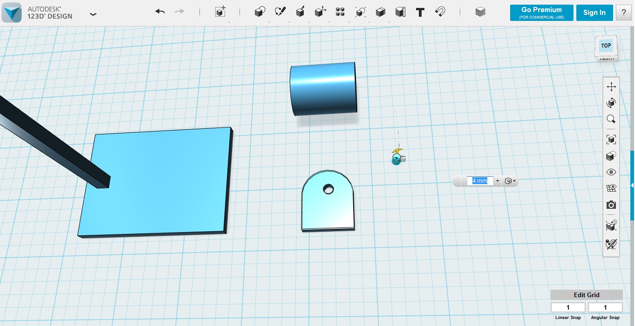Click the Autodesk 123D Design logo
Viewport: 635px width, 326px height.
[11, 12]
